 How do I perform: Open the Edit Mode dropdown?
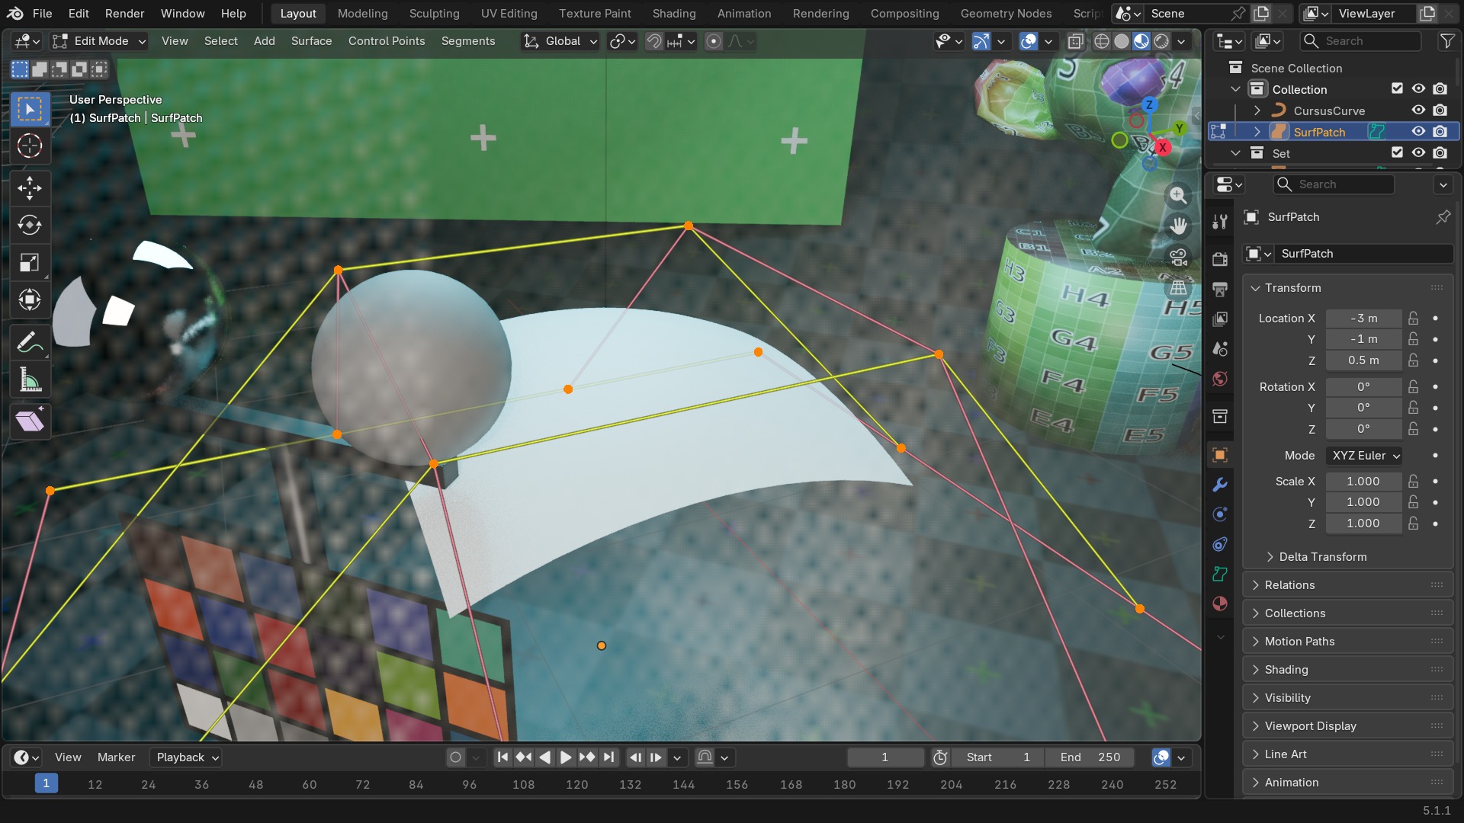(99, 41)
